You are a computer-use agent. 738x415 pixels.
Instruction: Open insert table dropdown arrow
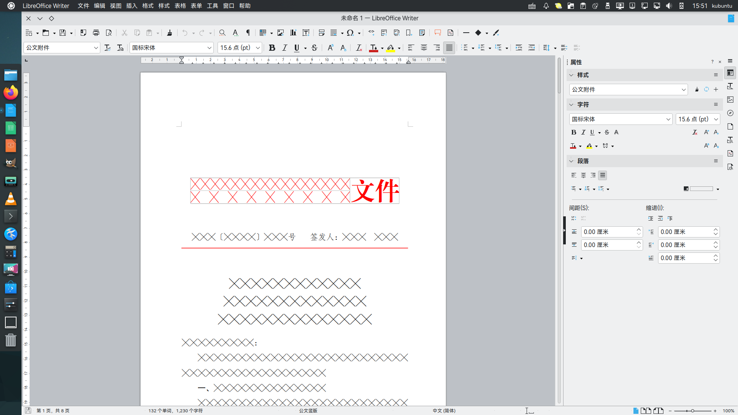(271, 33)
